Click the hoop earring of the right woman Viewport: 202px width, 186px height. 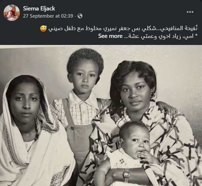coord(121,101)
